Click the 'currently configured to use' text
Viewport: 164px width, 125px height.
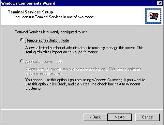[x=52, y=32]
